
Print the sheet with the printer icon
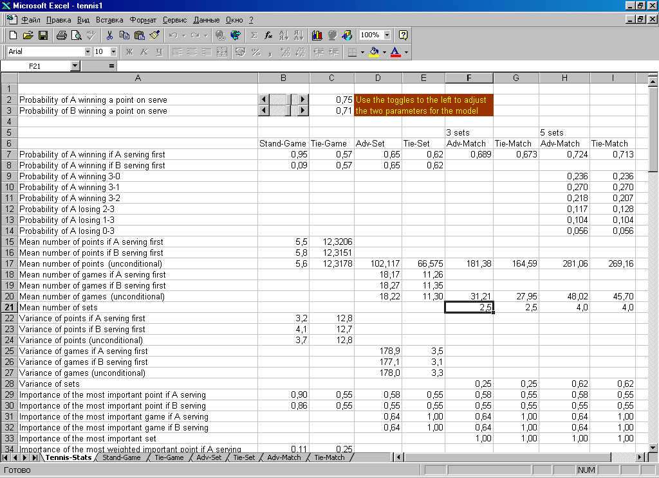click(x=61, y=35)
